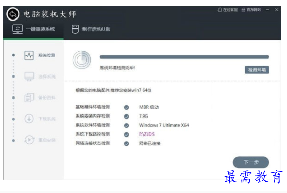Click the download system arrow icon
Viewport: 287px width, 193px height.
click(x=29, y=119)
